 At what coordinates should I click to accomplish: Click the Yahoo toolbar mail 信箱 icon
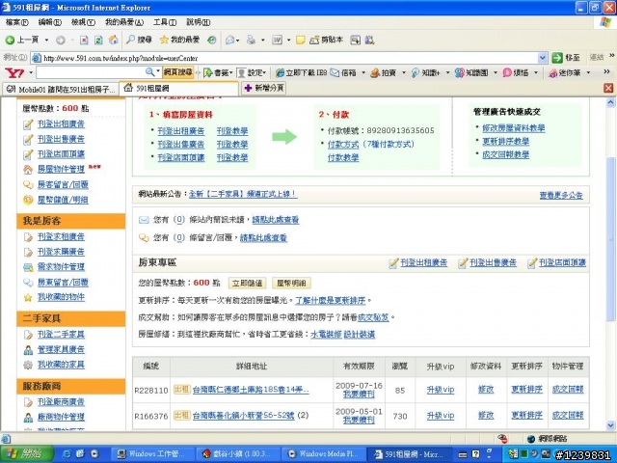pyautogui.click(x=335, y=72)
